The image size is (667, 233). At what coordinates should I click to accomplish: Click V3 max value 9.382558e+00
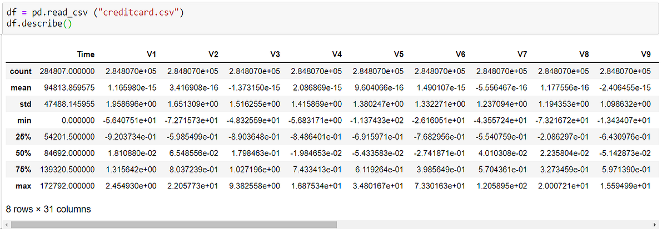pyautogui.click(x=255, y=187)
